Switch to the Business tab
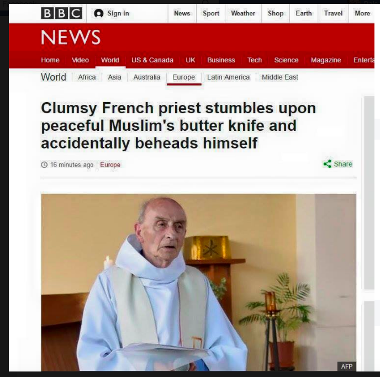380x377 pixels. point(221,60)
